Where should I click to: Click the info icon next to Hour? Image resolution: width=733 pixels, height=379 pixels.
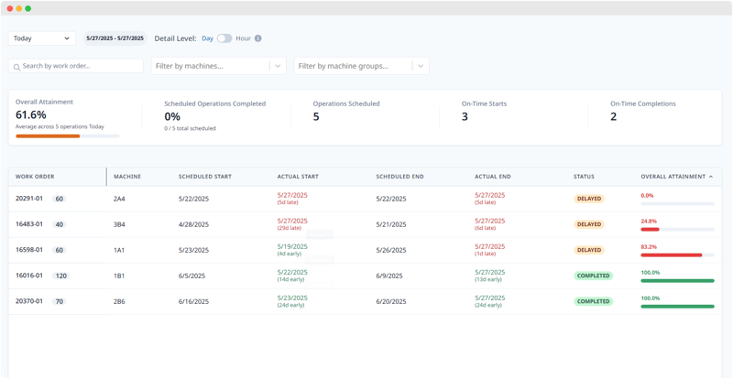pos(258,38)
